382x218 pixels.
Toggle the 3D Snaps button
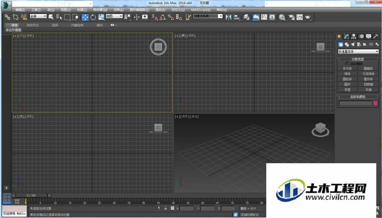[155, 17]
